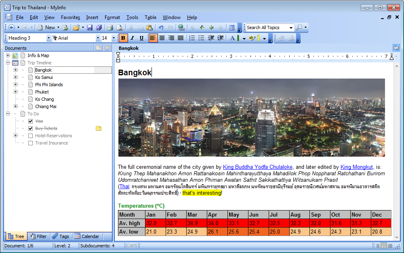Toggle Italic formatting button

click(132, 38)
